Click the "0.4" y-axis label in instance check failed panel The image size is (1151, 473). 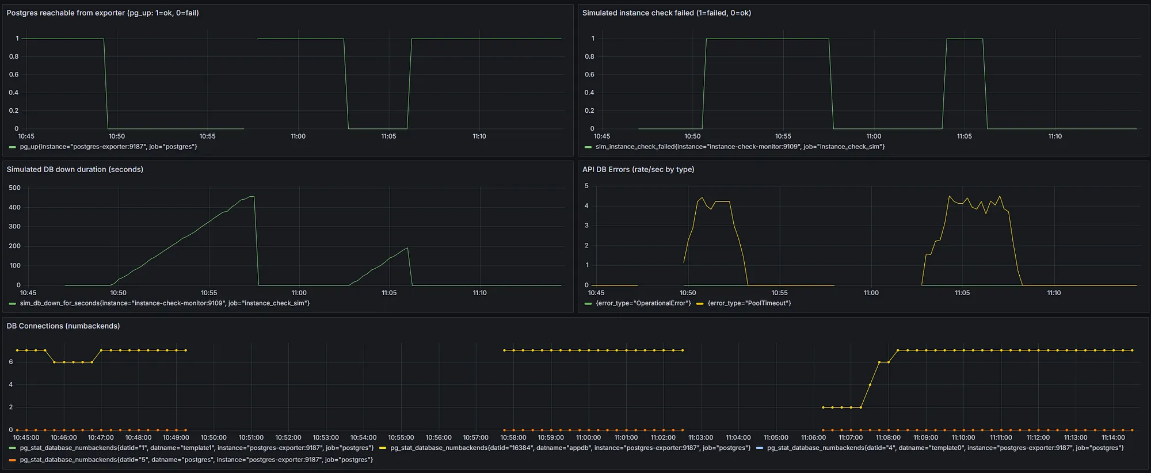589,93
